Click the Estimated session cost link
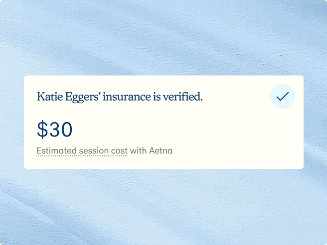The height and width of the screenshot is (245, 327). coord(82,150)
